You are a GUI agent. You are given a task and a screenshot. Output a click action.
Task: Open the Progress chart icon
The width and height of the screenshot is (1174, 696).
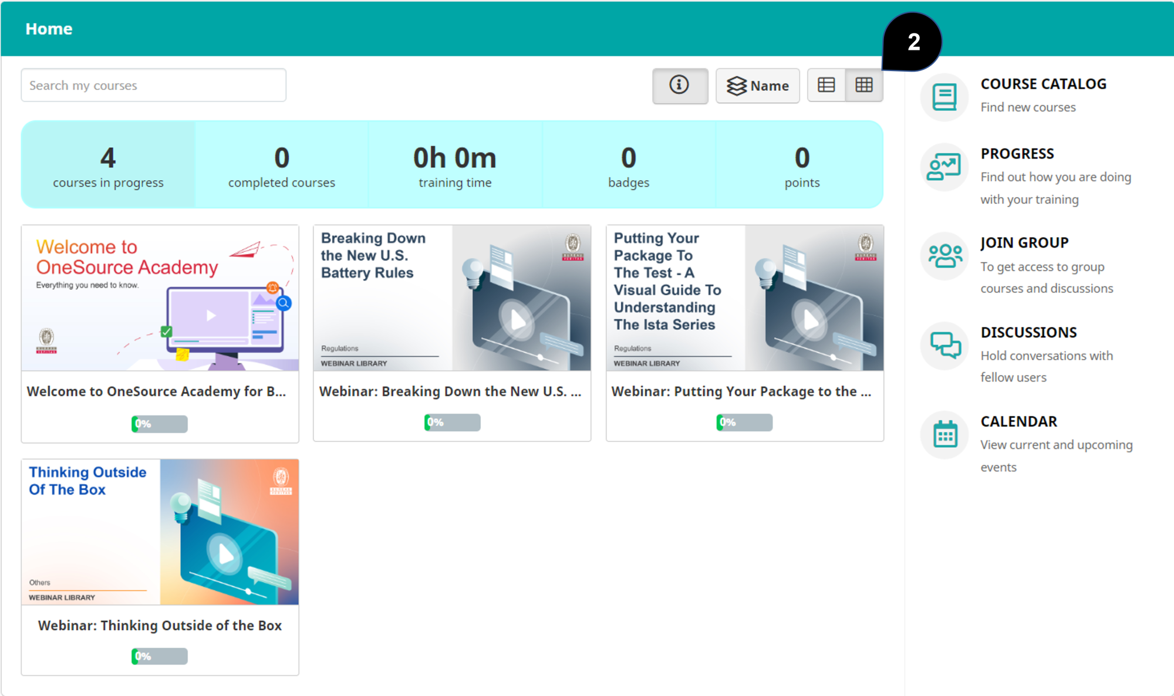[944, 167]
